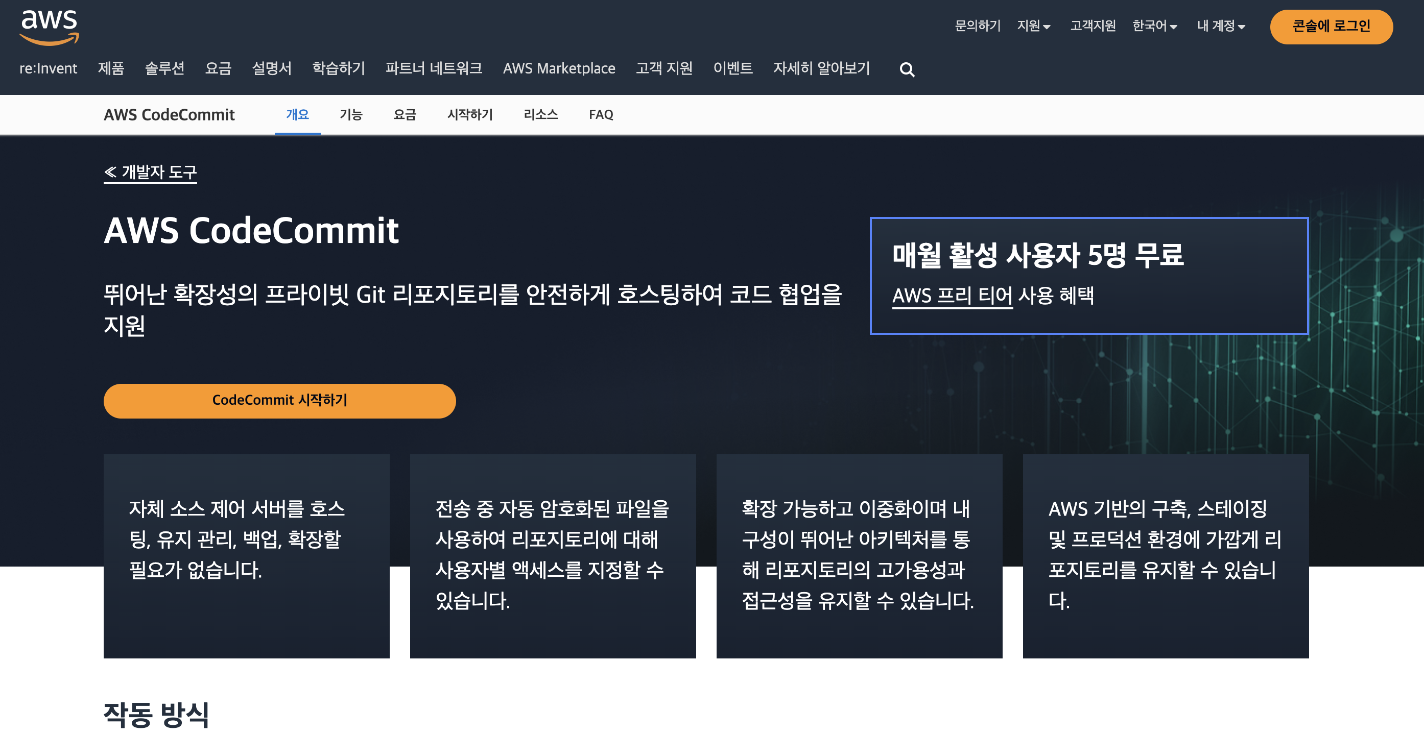Switch to the FAQ tab
1424x735 pixels.
point(601,115)
